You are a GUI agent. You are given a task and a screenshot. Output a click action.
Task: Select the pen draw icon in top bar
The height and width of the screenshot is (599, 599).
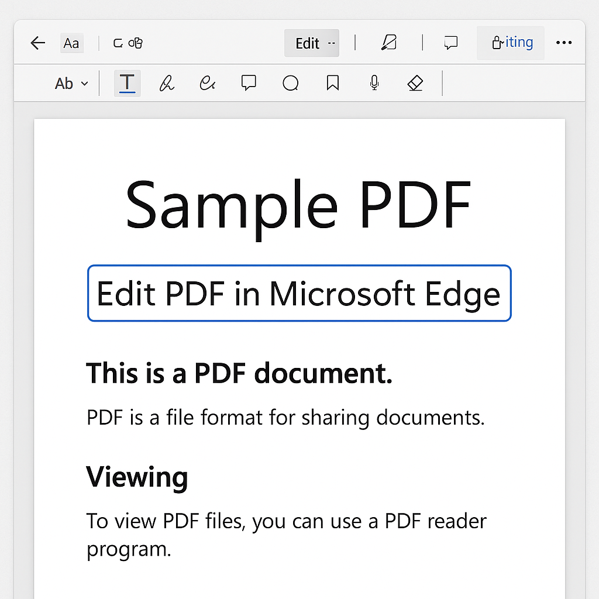(x=389, y=42)
